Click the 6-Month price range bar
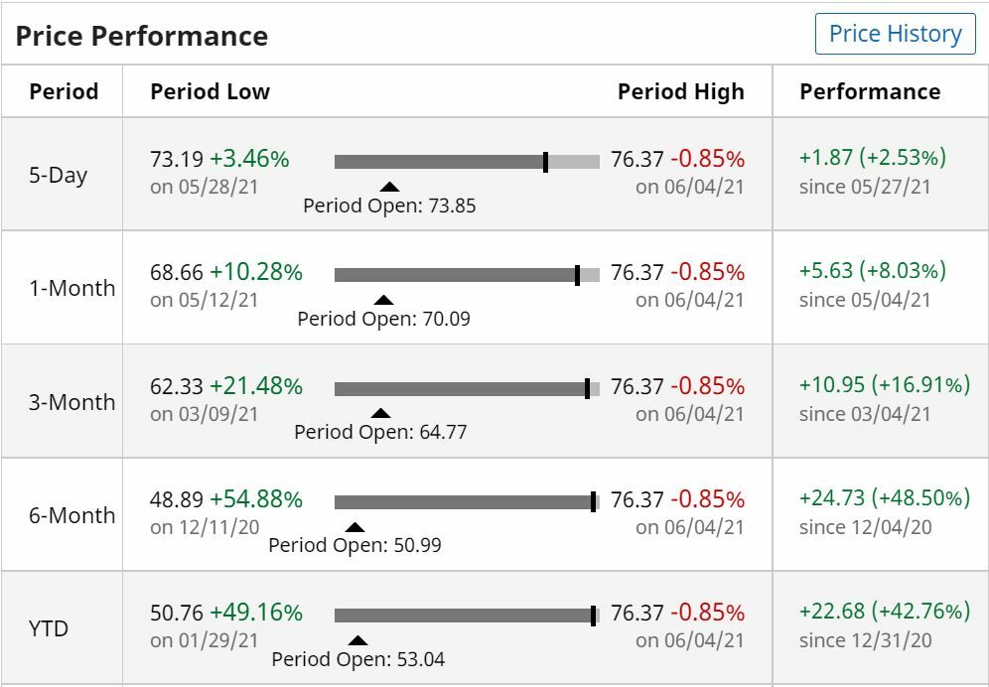The image size is (989, 687). click(x=467, y=502)
